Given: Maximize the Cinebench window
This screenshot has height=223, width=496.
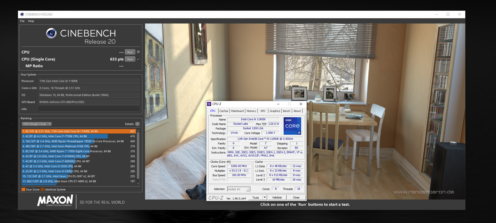Looking at the screenshot, I should coord(448,14).
